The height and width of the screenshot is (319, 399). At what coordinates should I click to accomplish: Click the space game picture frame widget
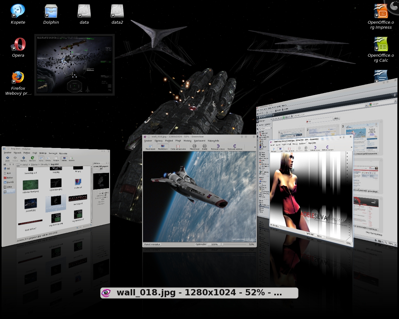75,64
